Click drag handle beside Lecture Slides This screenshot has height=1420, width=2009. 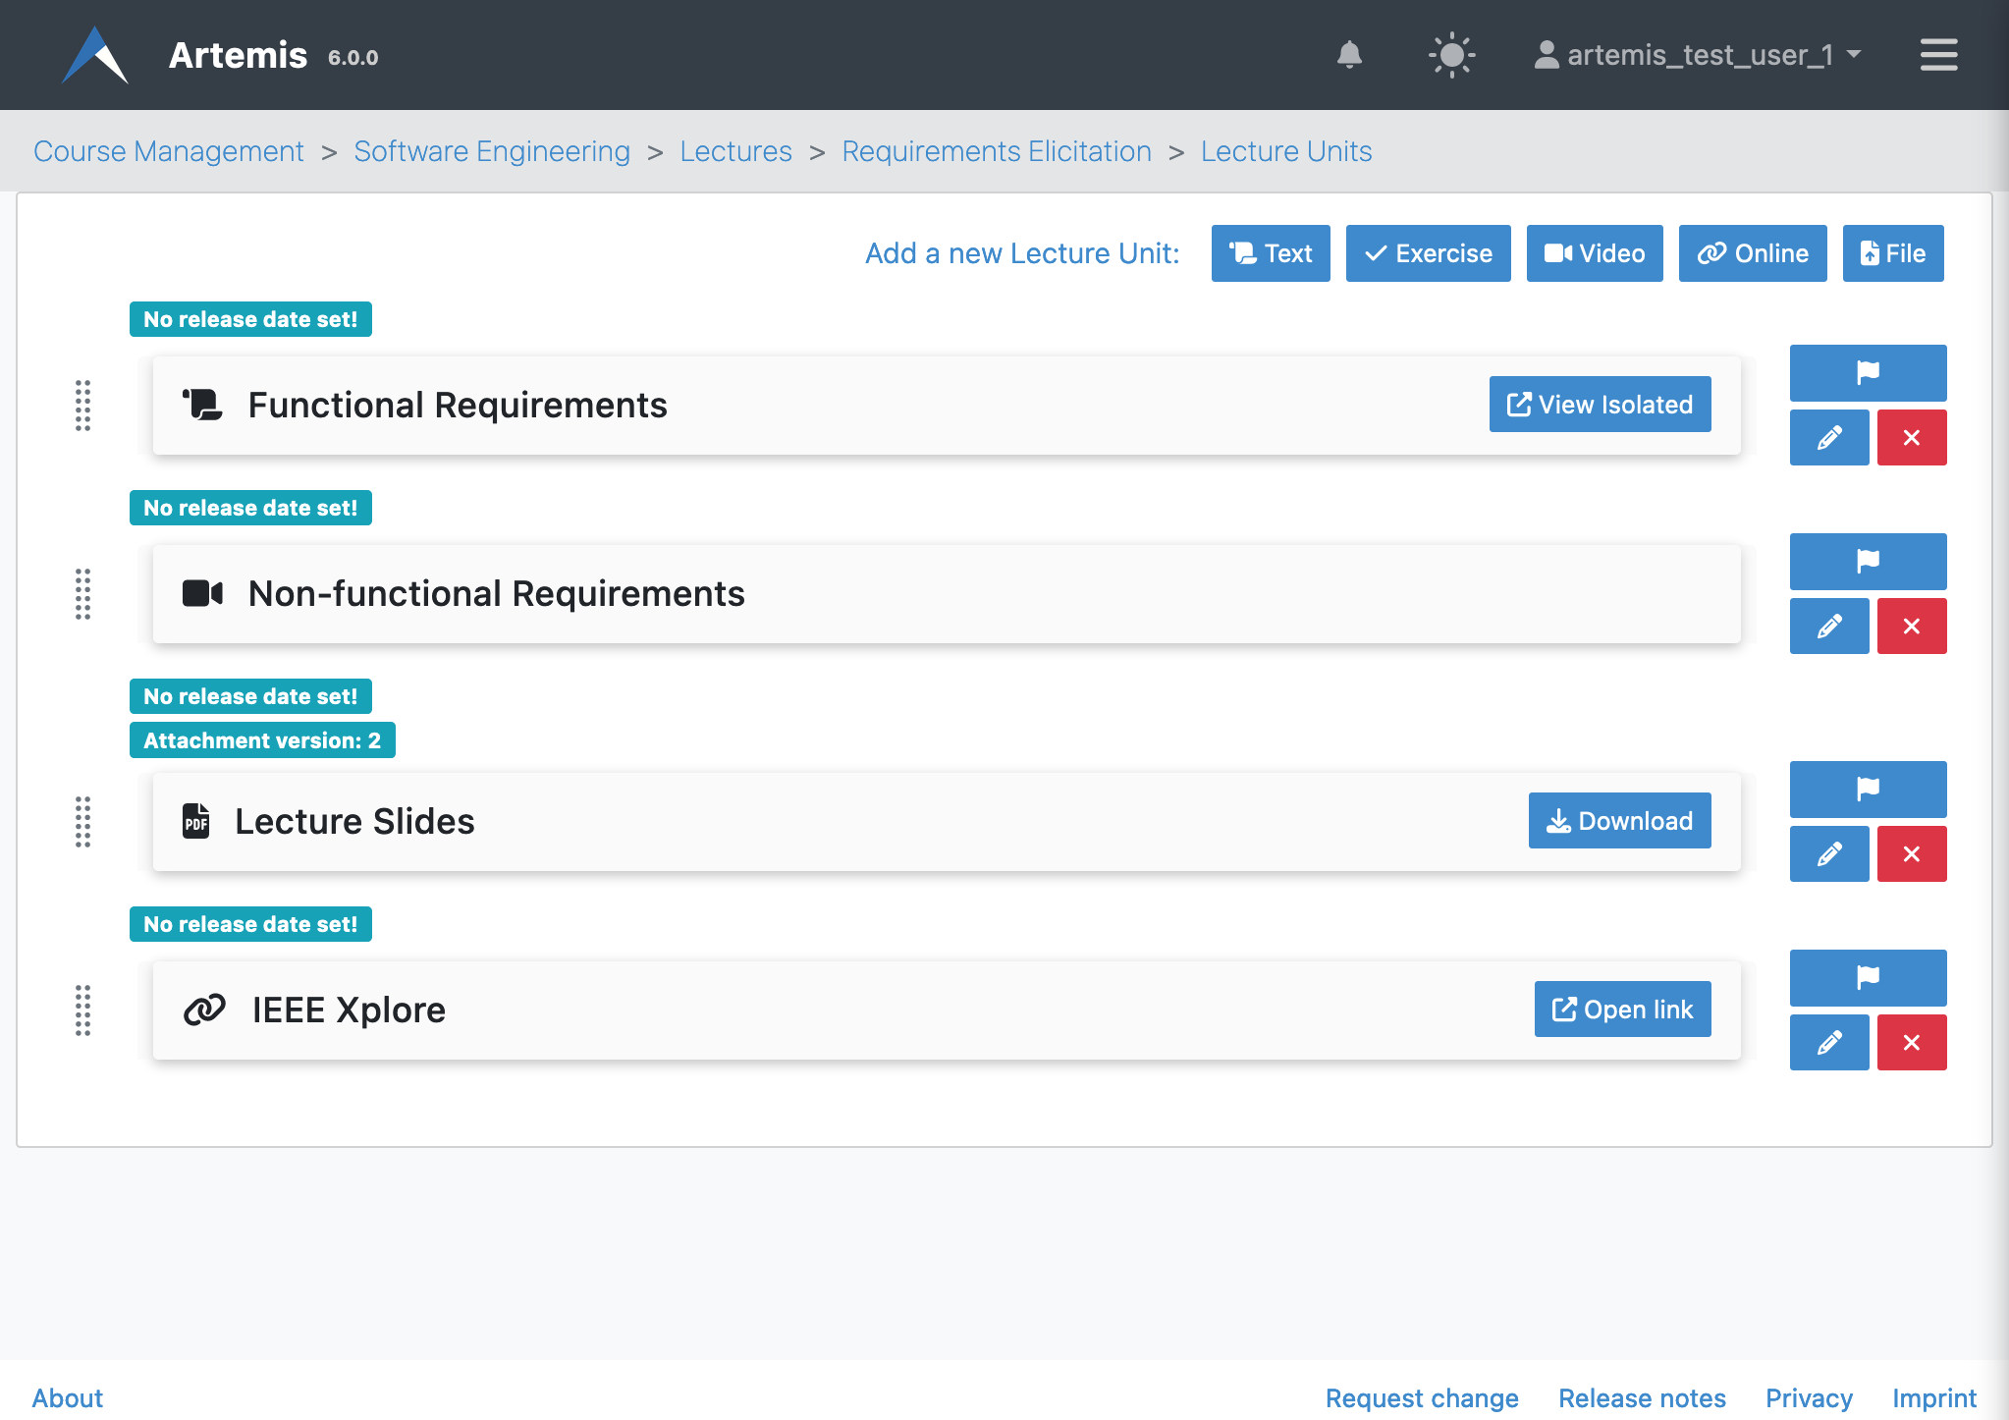pyautogui.click(x=83, y=821)
